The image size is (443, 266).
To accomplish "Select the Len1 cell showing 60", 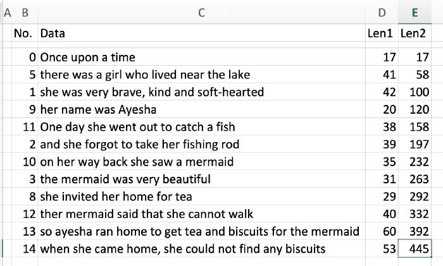I will [382, 231].
